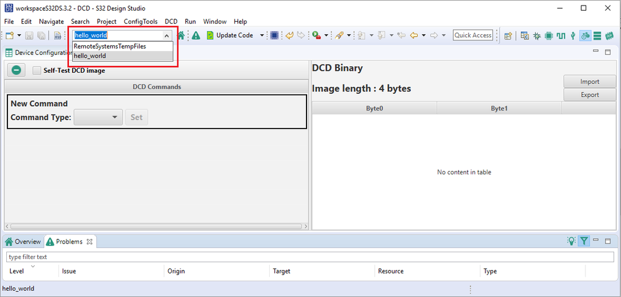
Task: Toggle the filter funnel in Problems panel
Action: click(584, 240)
